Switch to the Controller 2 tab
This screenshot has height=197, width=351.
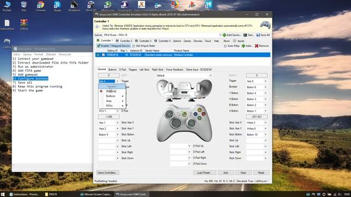point(124,41)
